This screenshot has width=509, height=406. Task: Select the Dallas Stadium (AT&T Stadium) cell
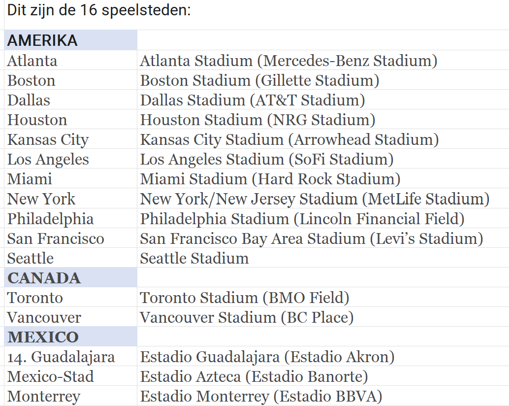(x=253, y=100)
